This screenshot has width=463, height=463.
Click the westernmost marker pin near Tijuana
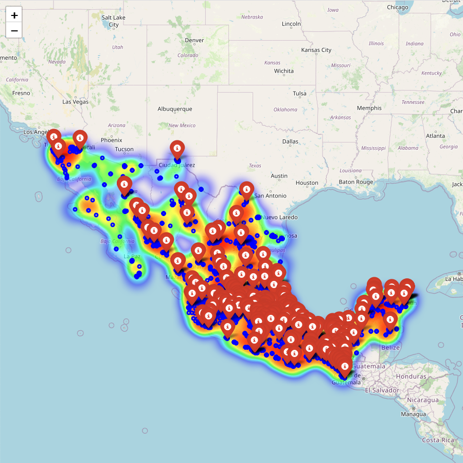pos(54,138)
